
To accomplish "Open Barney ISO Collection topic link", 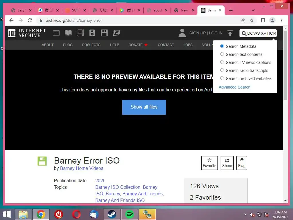I will [x=118, y=187].
